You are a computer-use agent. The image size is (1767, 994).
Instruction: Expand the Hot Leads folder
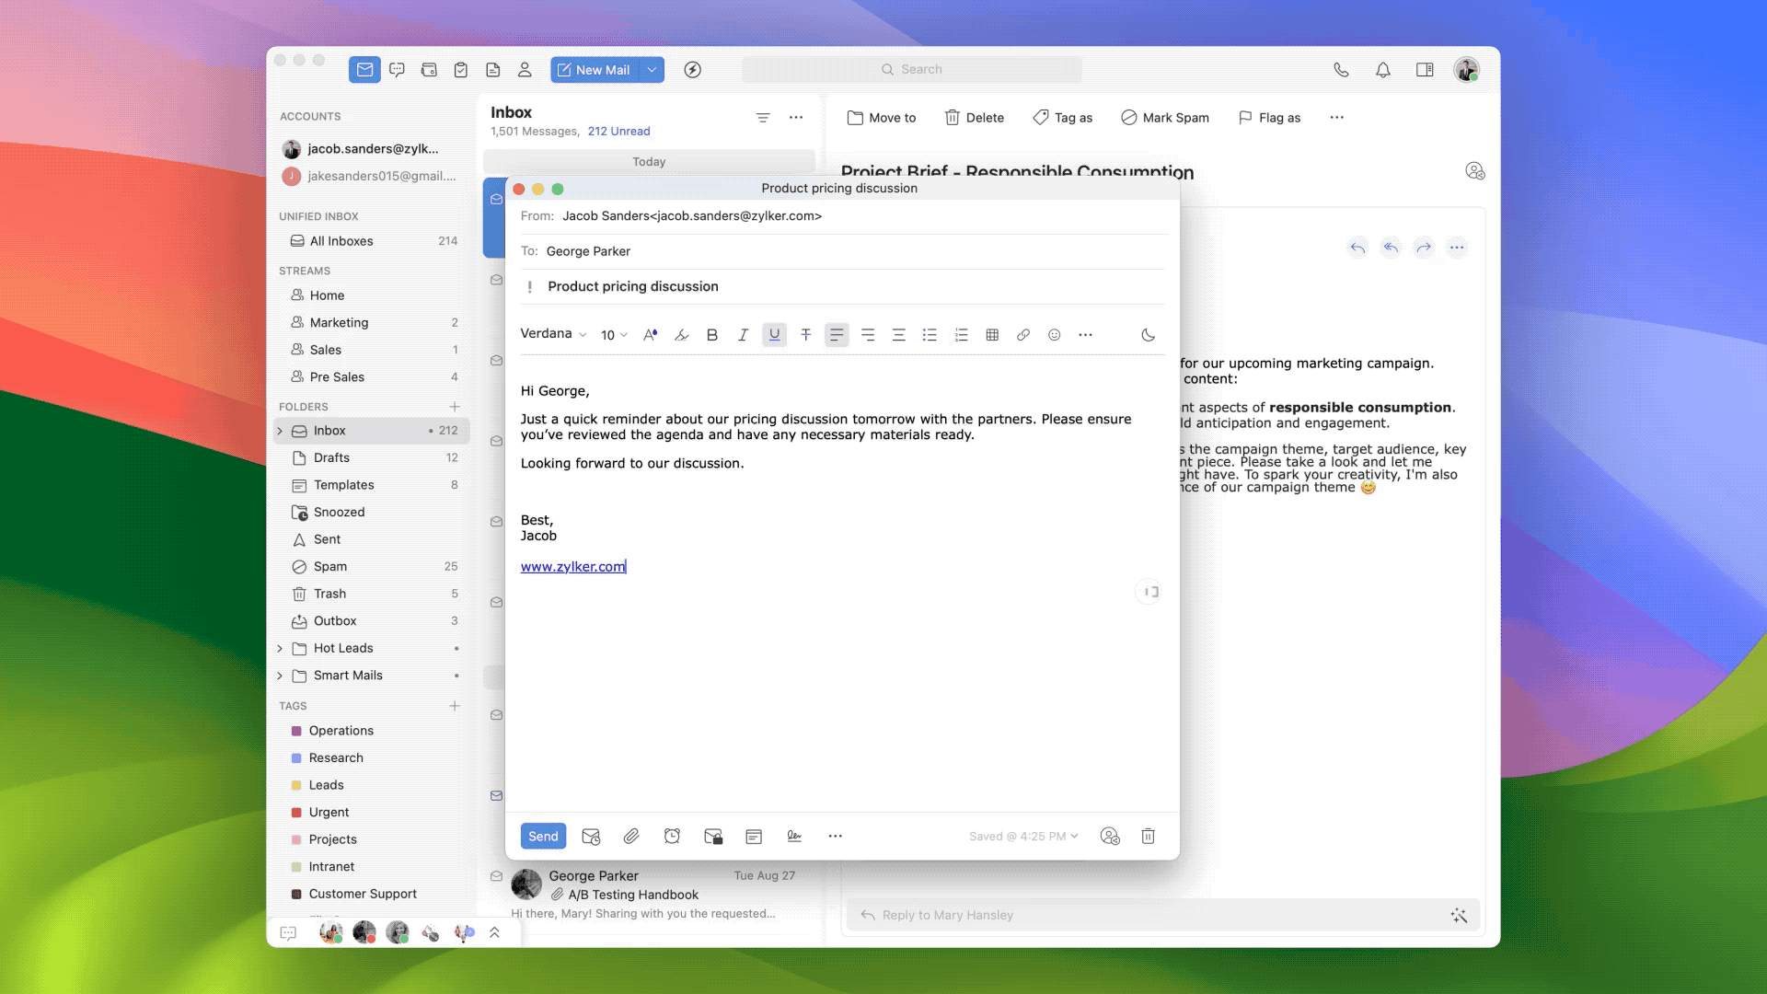[x=280, y=648]
